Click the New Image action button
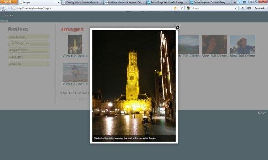The image size is (268, 160). point(28,36)
